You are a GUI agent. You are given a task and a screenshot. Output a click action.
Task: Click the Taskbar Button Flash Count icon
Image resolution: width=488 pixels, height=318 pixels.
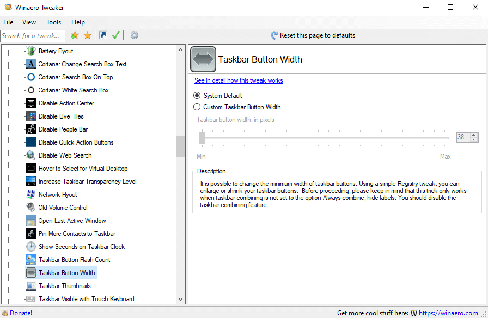31,260
